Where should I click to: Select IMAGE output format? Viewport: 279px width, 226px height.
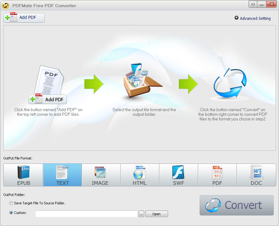pyautogui.click(x=101, y=175)
